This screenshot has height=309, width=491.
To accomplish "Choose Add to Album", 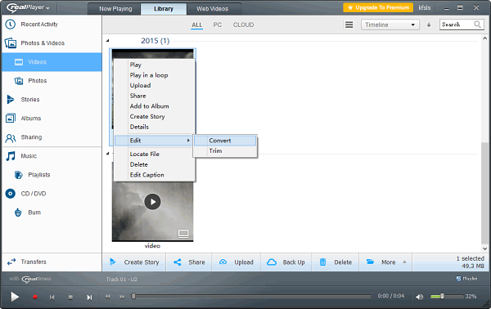I will [x=155, y=106].
